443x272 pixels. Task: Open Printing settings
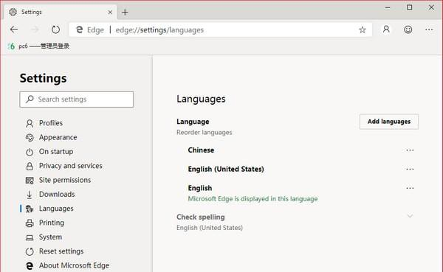click(52, 223)
